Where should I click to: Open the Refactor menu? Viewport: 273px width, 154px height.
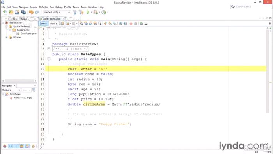coord(43,7)
